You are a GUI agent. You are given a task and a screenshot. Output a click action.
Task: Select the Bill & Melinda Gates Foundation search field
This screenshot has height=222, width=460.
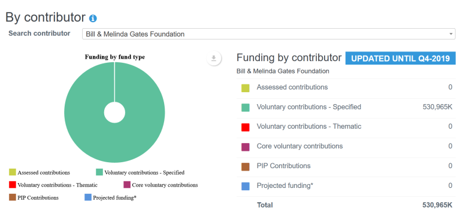(x=268, y=34)
